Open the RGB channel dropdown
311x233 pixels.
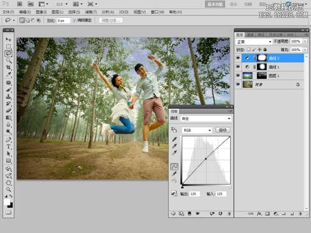pyautogui.click(x=197, y=130)
